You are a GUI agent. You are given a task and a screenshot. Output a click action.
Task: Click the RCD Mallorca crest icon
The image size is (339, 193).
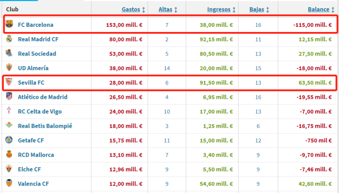pyautogui.click(x=9, y=154)
